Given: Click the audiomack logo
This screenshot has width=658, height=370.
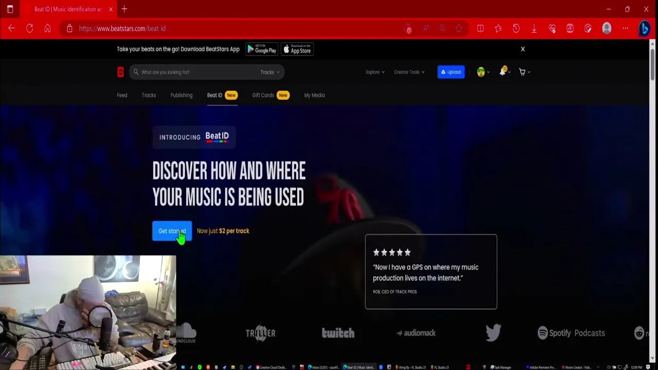Looking at the screenshot, I should click(416, 333).
